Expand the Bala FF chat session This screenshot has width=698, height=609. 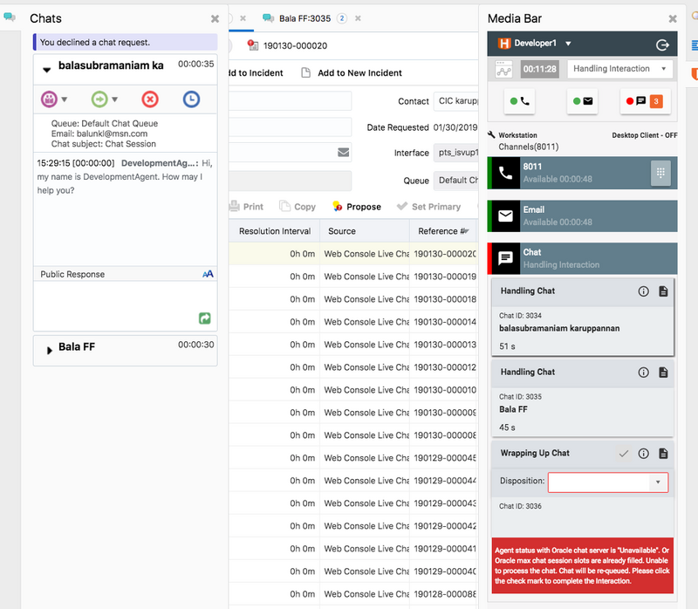[x=49, y=350]
